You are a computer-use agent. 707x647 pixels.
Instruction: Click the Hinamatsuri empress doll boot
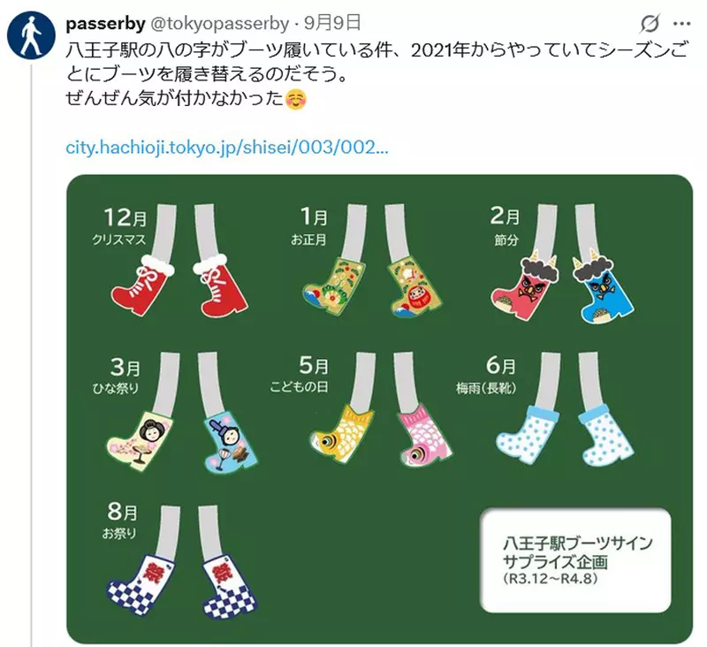pyautogui.click(x=141, y=440)
